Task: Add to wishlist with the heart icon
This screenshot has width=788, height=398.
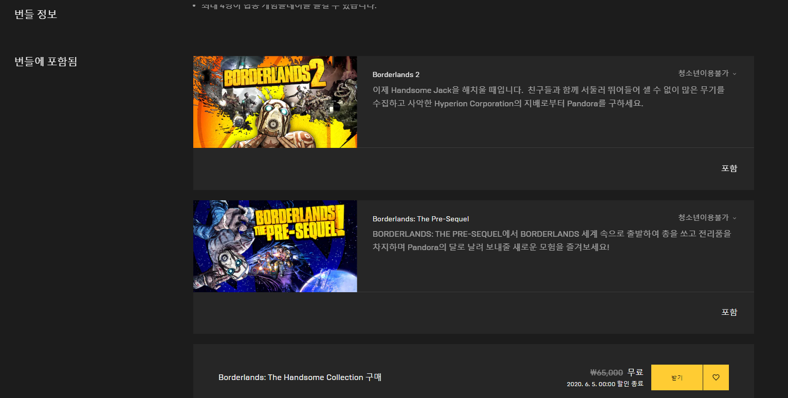Action: pyautogui.click(x=716, y=377)
